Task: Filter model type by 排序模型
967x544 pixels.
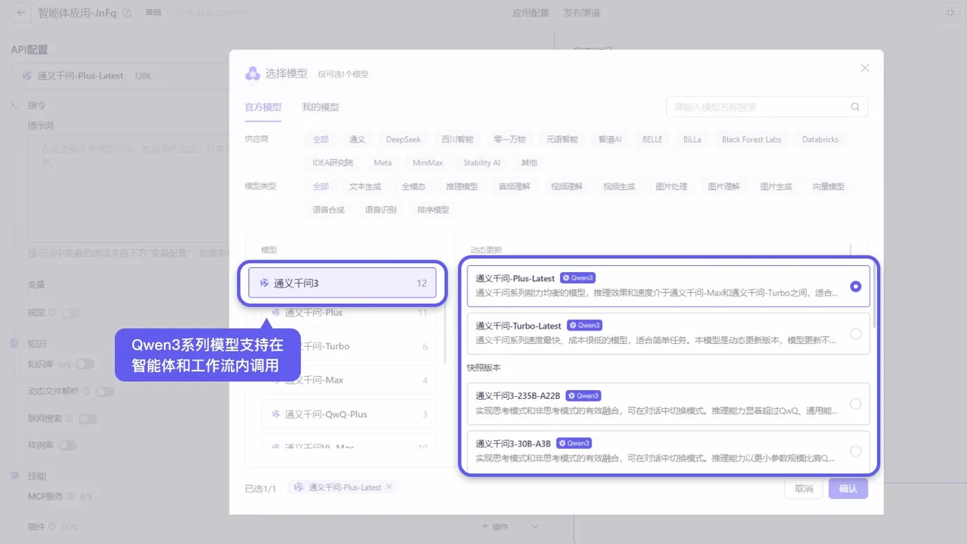Action: [432, 210]
